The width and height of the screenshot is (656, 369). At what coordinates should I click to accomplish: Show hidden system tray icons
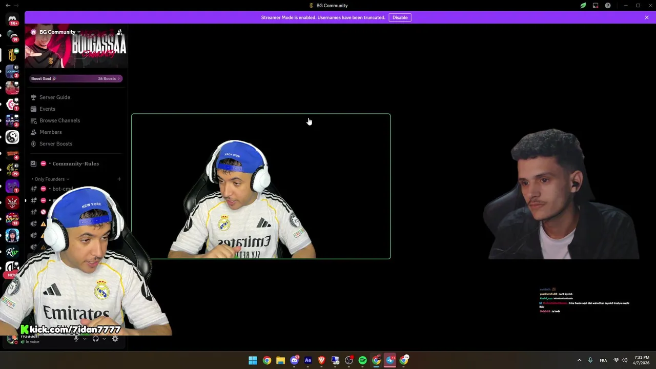click(579, 360)
